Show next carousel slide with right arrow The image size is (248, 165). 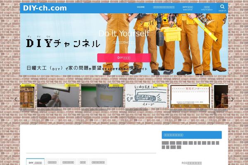232,99
